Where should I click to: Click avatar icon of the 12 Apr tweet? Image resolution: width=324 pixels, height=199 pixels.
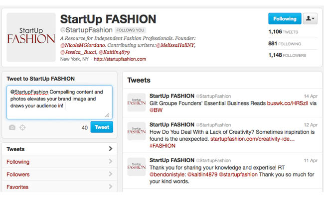pos(137,131)
